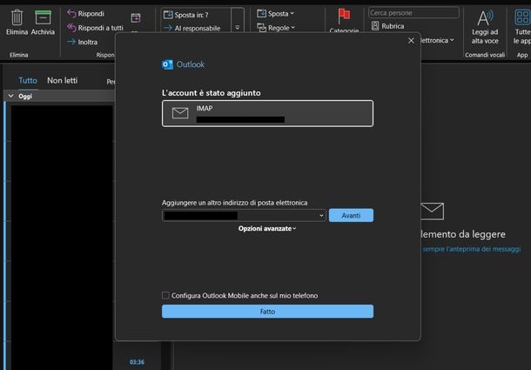Click the always preview messages link
This screenshot has width=531, height=370.
tap(472, 249)
